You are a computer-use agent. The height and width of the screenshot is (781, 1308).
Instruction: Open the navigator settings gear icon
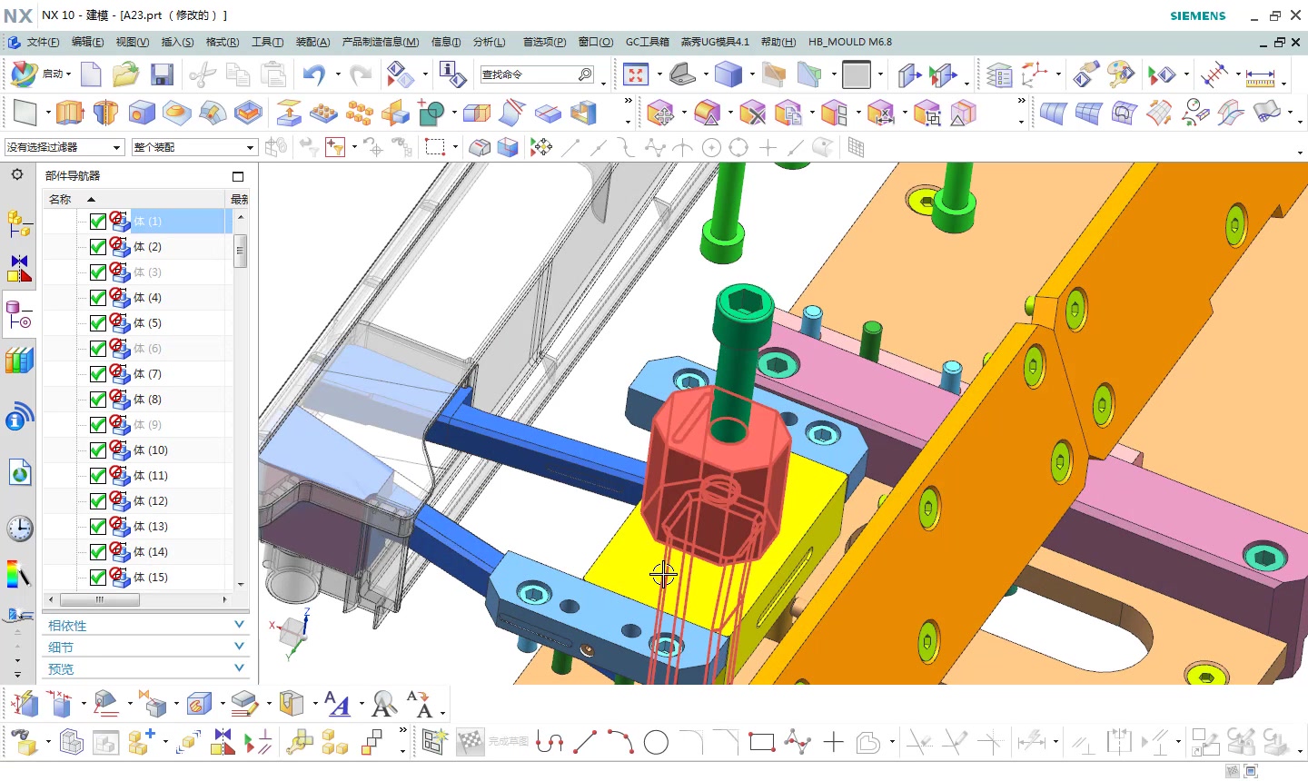[17, 174]
